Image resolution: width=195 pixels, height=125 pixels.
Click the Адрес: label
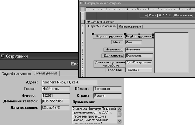click(32, 82)
